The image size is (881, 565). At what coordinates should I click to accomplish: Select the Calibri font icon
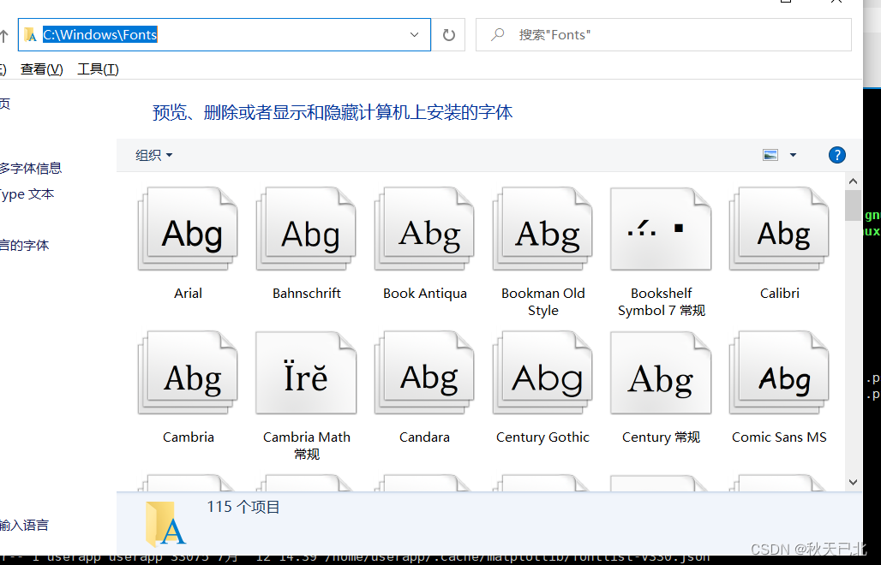[779, 229]
